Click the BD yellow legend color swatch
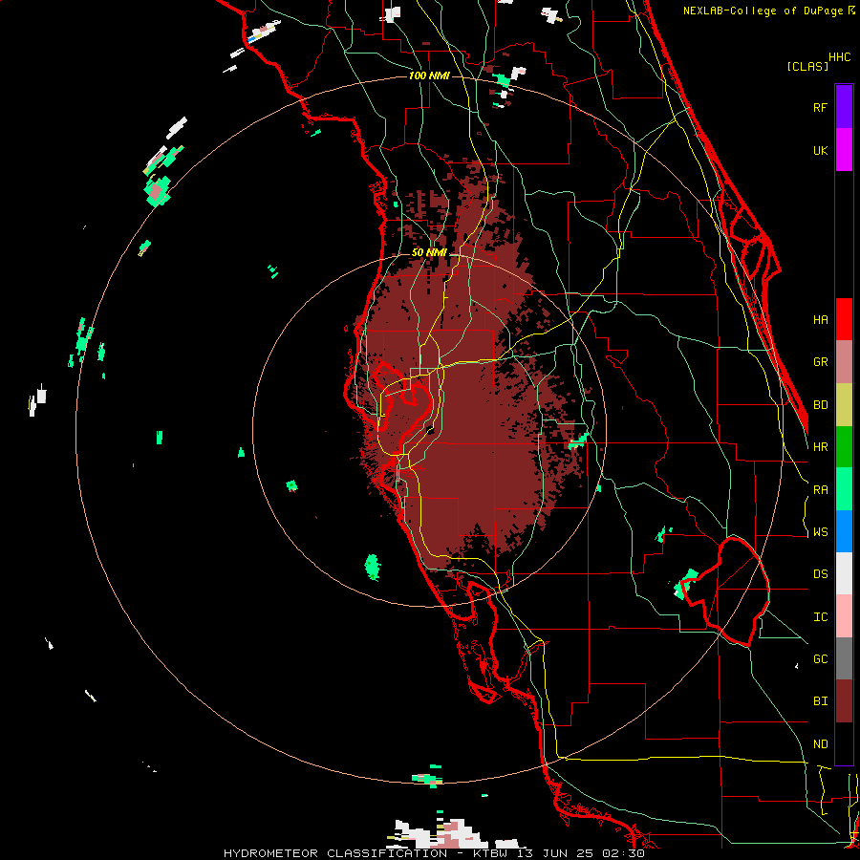Viewport: 860px width, 860px height. point(844,404)
